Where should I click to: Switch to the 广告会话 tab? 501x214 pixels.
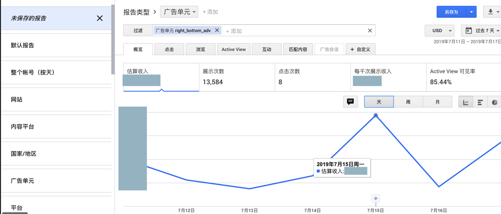(x=329, y=49)
